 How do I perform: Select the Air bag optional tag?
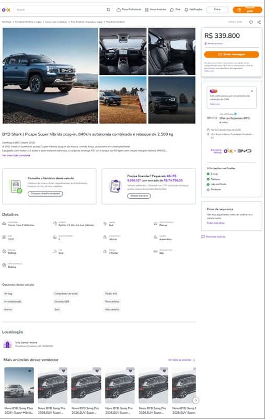click(8, 294)
